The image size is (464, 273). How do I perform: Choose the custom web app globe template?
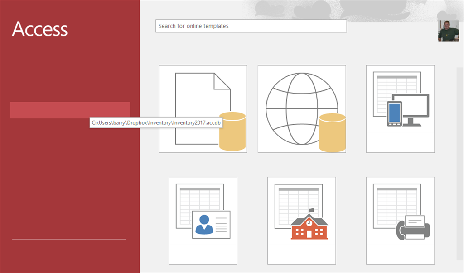(x=302, y=108)
